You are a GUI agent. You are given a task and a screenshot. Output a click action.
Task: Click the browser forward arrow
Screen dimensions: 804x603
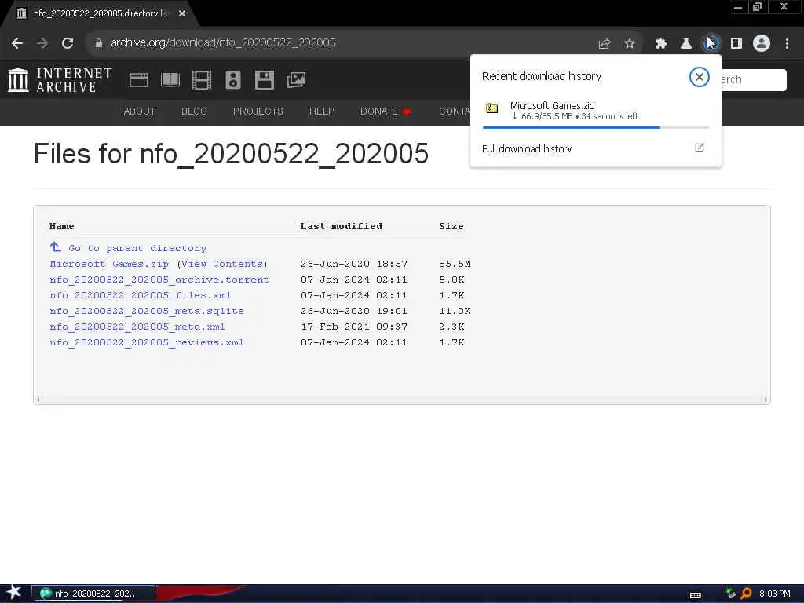pyautogui.click(x=42, y=43)
